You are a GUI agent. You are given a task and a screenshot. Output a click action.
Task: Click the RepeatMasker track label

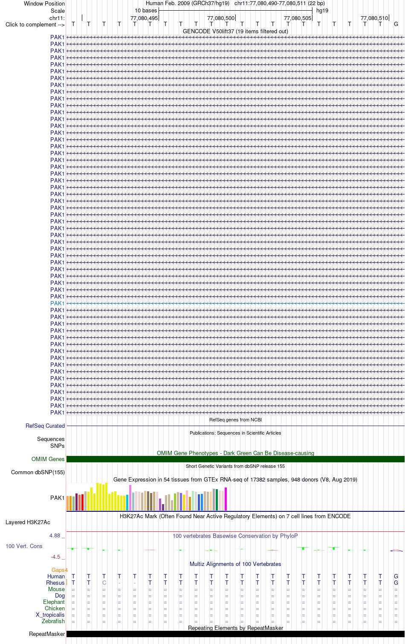coord(47,634)
